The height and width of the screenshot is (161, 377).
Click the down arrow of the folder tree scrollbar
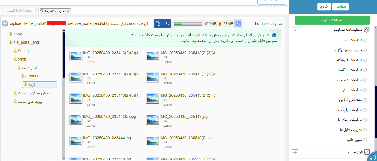64,159
